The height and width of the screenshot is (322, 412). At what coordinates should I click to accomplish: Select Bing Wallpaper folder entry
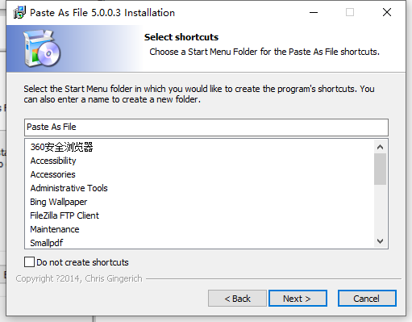[59, 202]
